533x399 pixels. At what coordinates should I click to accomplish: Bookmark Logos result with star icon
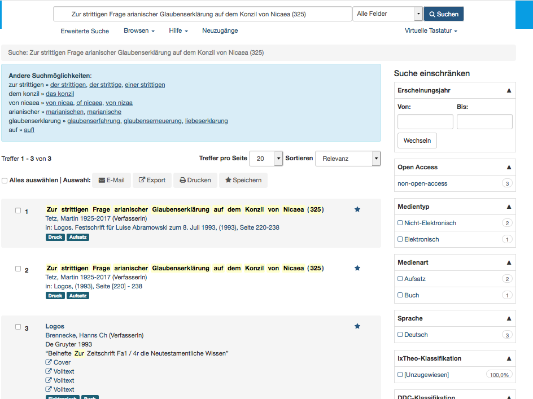pos(357,326)
